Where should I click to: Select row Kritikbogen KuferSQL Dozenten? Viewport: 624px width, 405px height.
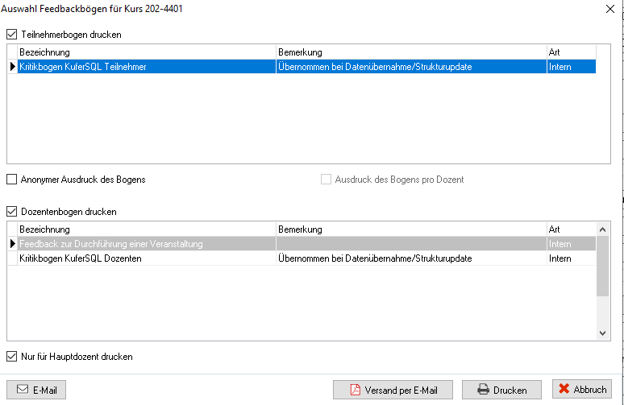306,258
